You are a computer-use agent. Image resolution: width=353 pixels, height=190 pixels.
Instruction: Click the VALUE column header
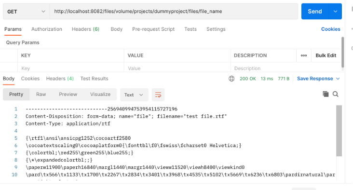(136, 55)
